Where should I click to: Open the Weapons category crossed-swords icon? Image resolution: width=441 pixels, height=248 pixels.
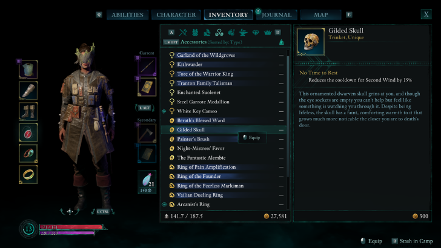click(183, 33)
